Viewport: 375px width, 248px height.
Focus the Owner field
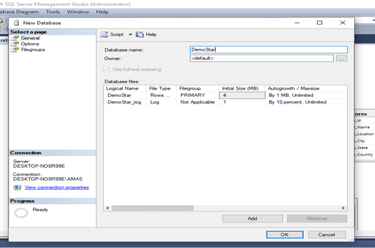tap(262, 58)
